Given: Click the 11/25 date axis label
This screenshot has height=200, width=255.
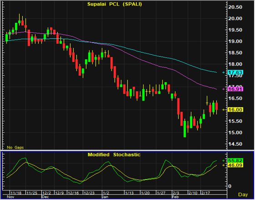Looking at the screenshot, I should tap(32, 193).
